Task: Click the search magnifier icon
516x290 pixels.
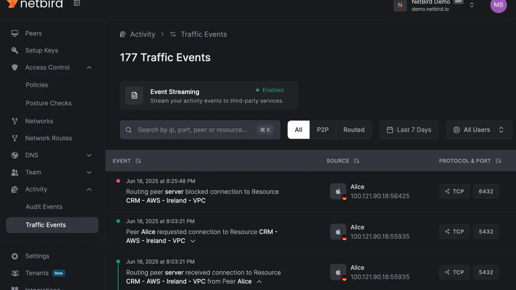Action: pos(128,130)
